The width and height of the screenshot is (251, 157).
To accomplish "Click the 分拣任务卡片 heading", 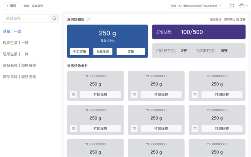I will pos(78,66).
